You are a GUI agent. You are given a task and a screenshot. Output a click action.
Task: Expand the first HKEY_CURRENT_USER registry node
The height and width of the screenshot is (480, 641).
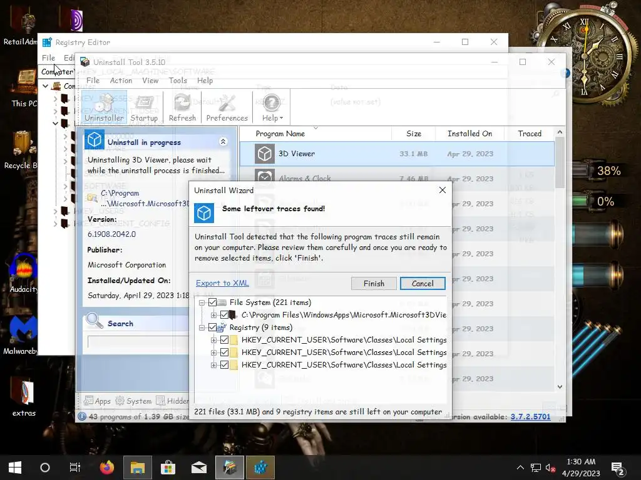pos(213,340)
